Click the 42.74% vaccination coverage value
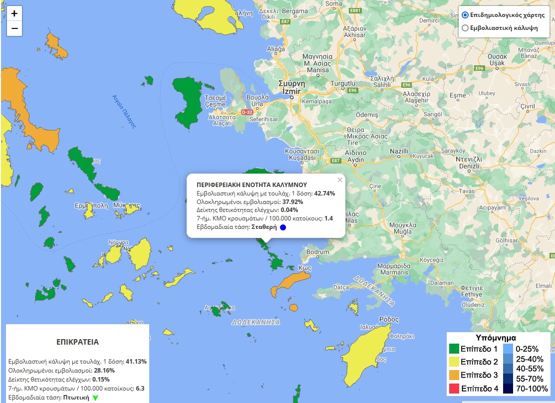 pos(324,194)
